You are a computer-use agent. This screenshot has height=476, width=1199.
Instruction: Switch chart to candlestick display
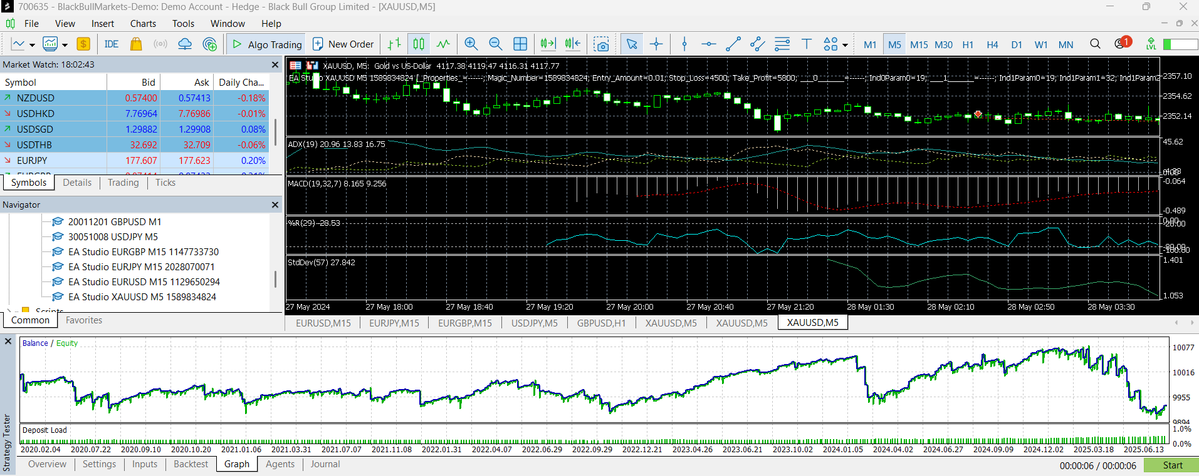point(419,44)
